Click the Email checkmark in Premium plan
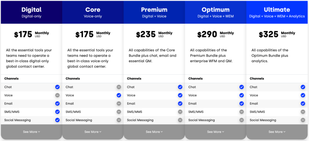309x141 pixels. click(x=180, y=103)
